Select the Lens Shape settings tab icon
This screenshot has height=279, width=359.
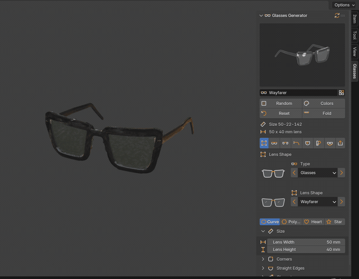264,143
